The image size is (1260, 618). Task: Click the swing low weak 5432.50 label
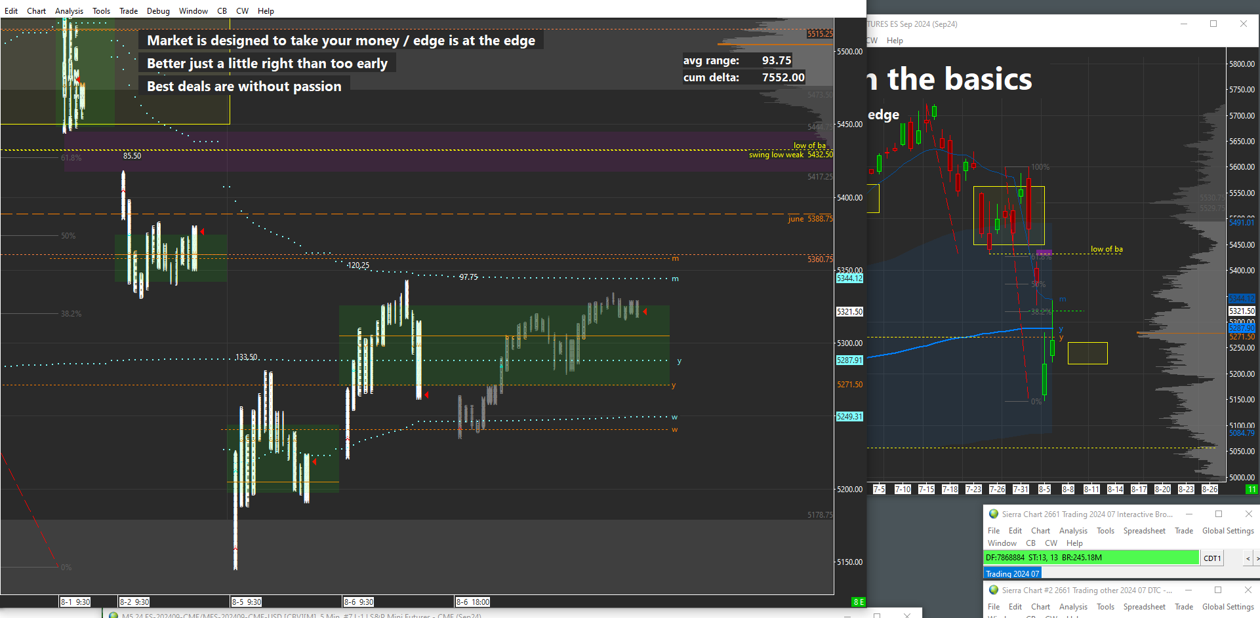(x=791, y=155)
